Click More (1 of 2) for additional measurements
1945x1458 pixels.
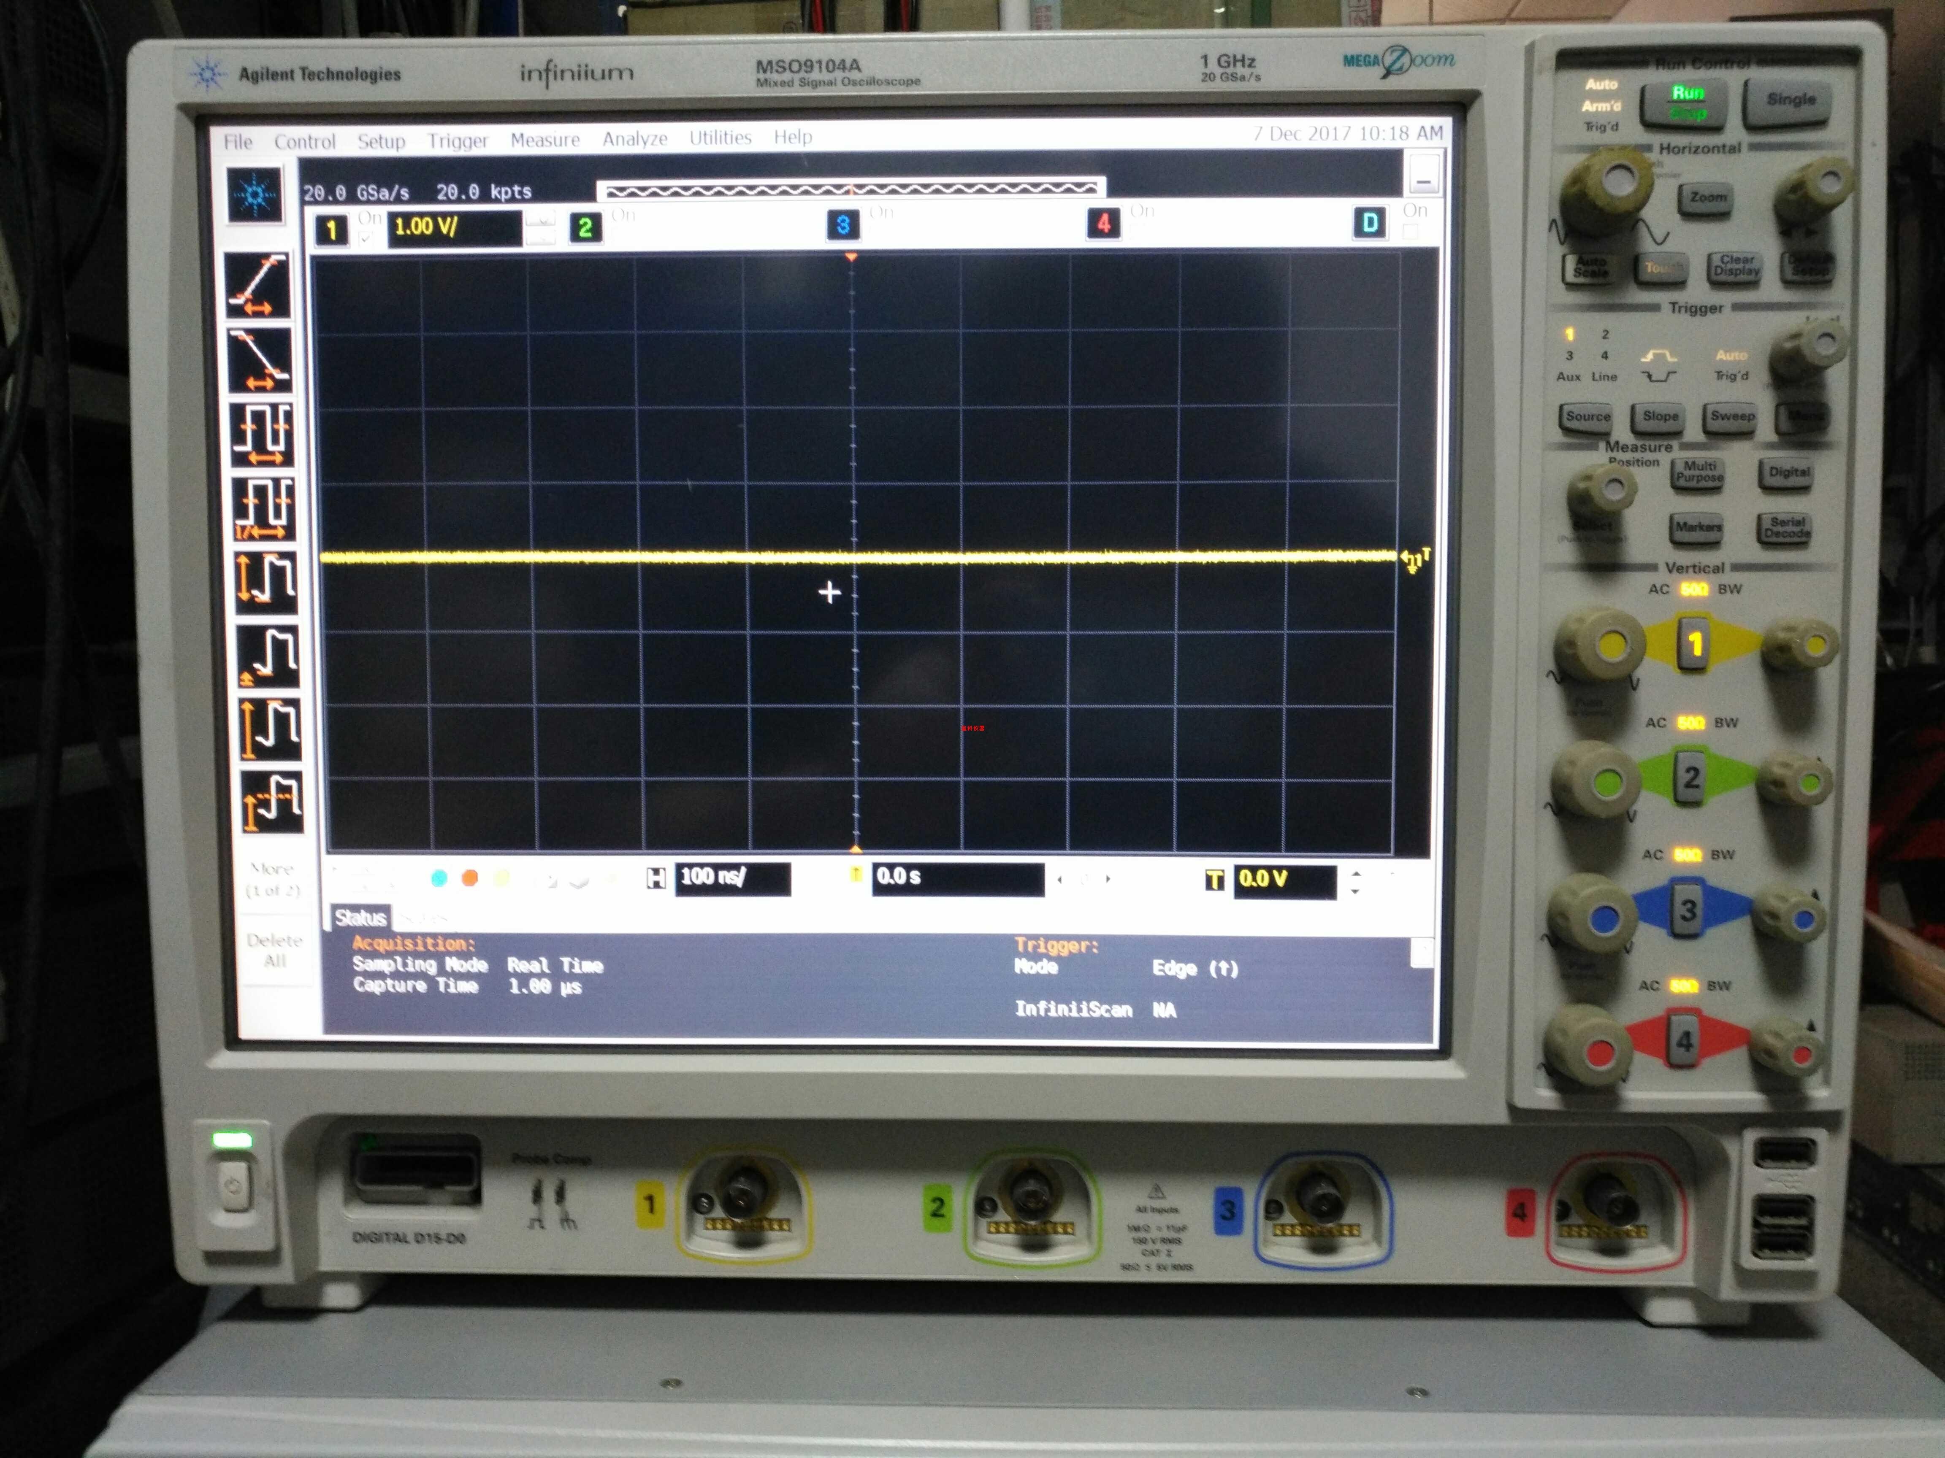pos(274,879)
